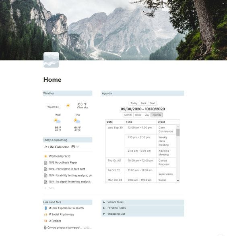Click the cloud page icon above Home
Screen dimensions: 227x236
(x=51, y=60)
